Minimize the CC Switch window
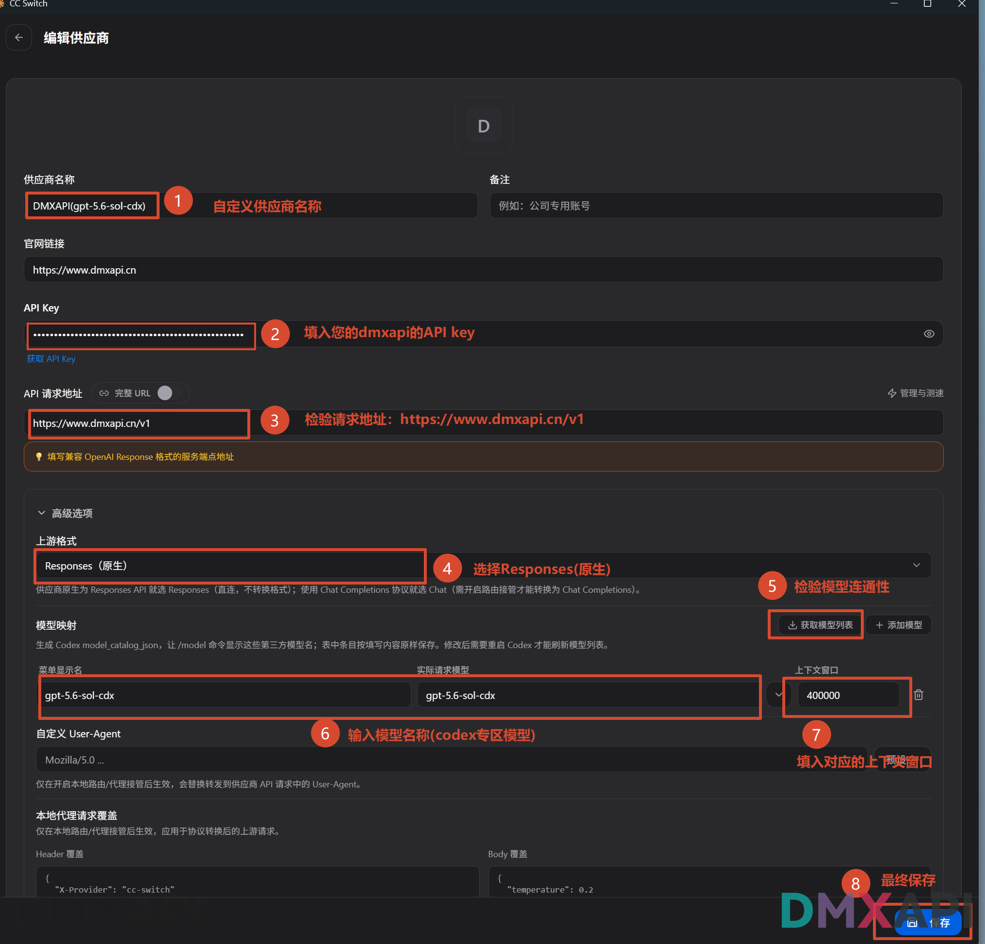Viewport: 985px width, 944px height. point(893,4)
